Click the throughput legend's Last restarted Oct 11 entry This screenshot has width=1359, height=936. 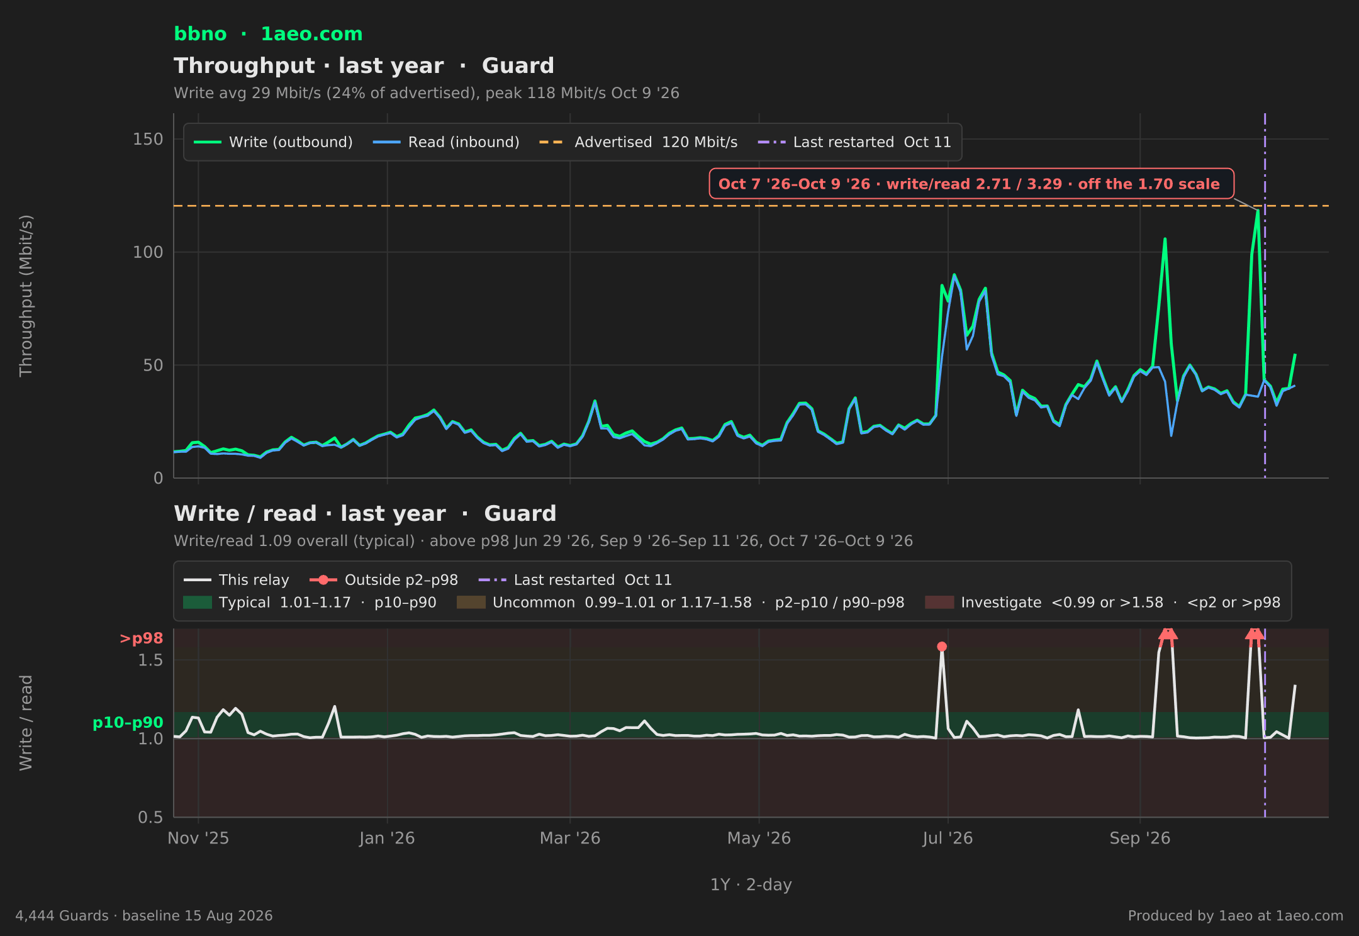854,142
